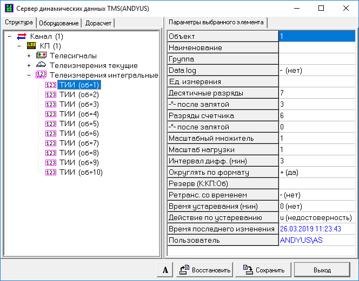Click the КП node icon
Image resolution: width=359 pixels, height=281 pixels.
click(31, 46)
